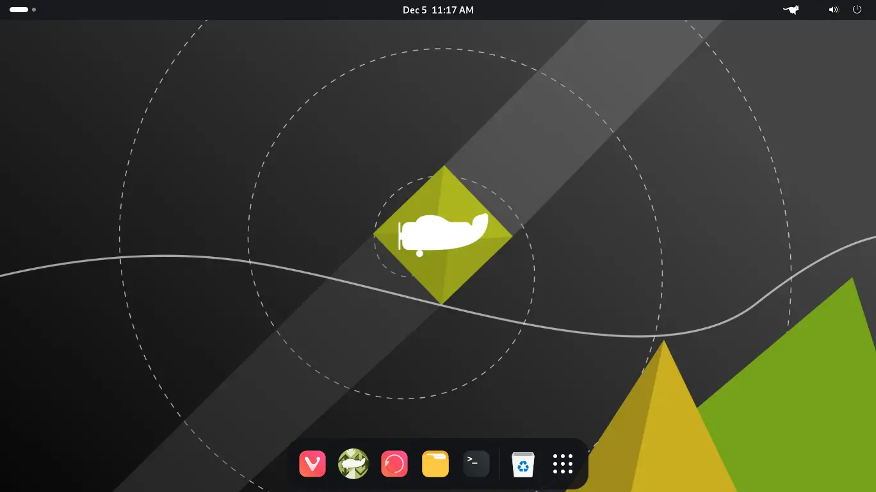Open the calendar from Dec 5 11:17 AM clock

click(438, 10)
